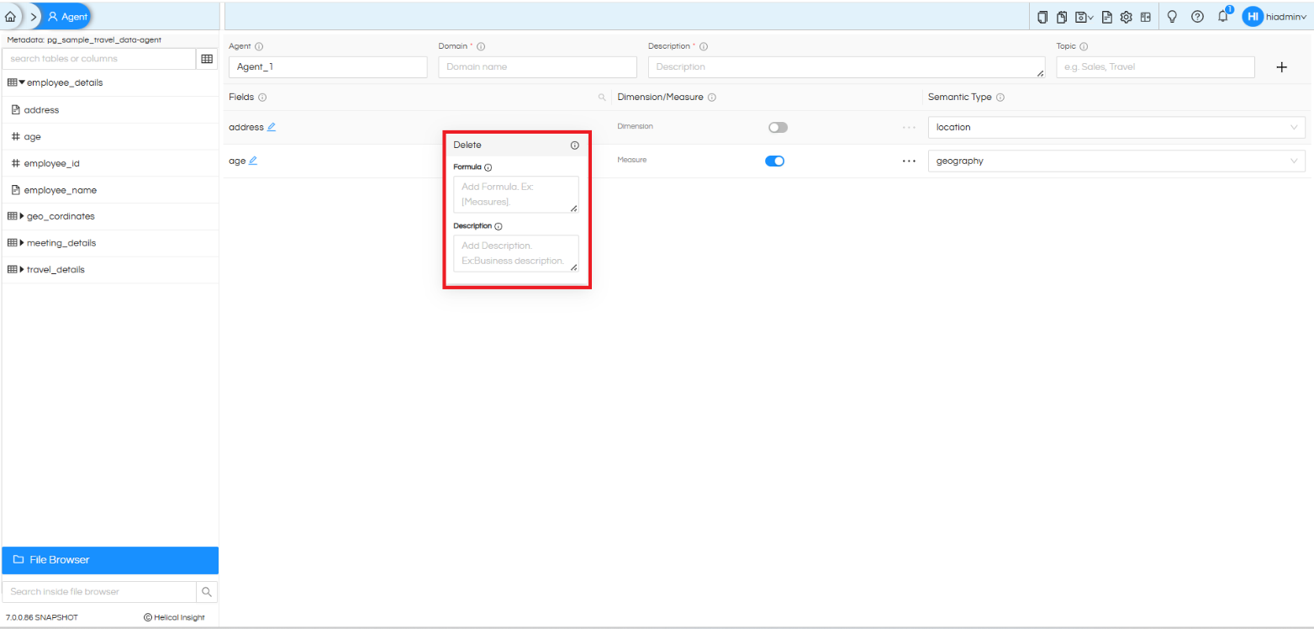Click the file browser search magnifier
The height and width of the screenshot is (629, 1314).
(207, 592)
